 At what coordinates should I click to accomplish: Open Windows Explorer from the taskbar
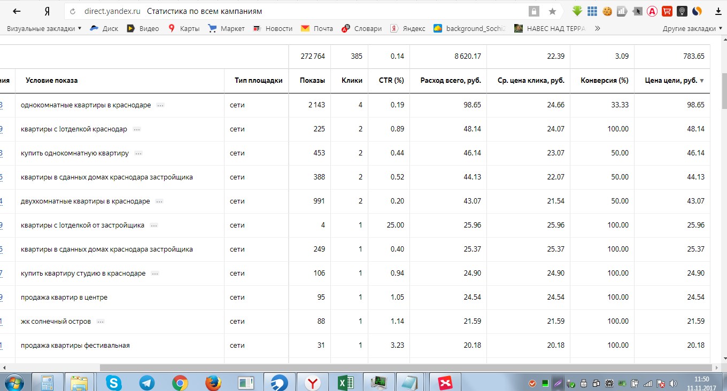click(x=80, y=382)
